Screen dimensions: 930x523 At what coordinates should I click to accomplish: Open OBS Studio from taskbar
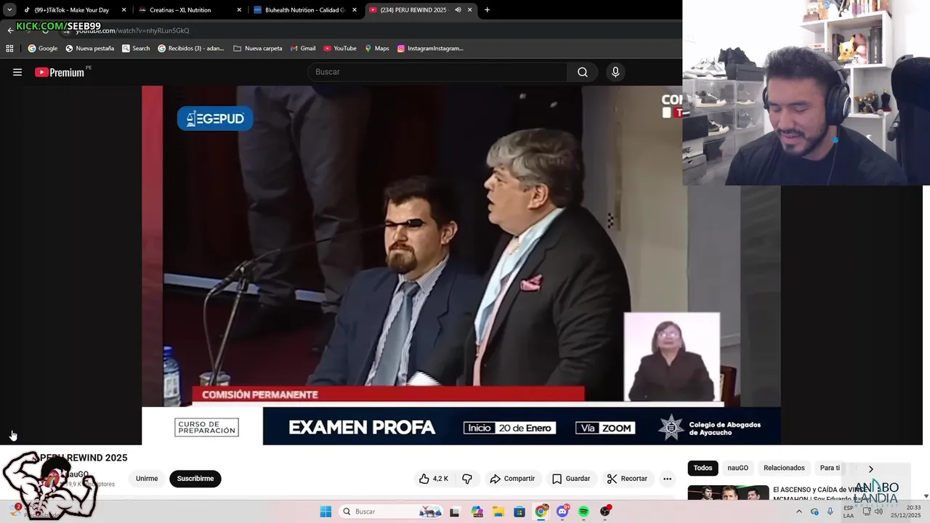coord(605,511)
